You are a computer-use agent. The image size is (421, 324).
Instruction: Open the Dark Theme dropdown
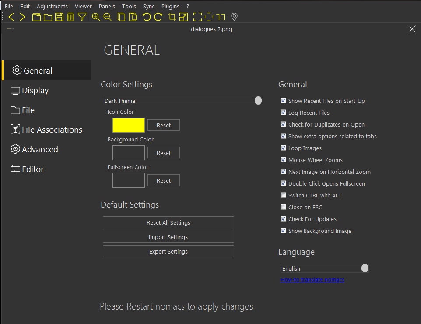[182, 100]
